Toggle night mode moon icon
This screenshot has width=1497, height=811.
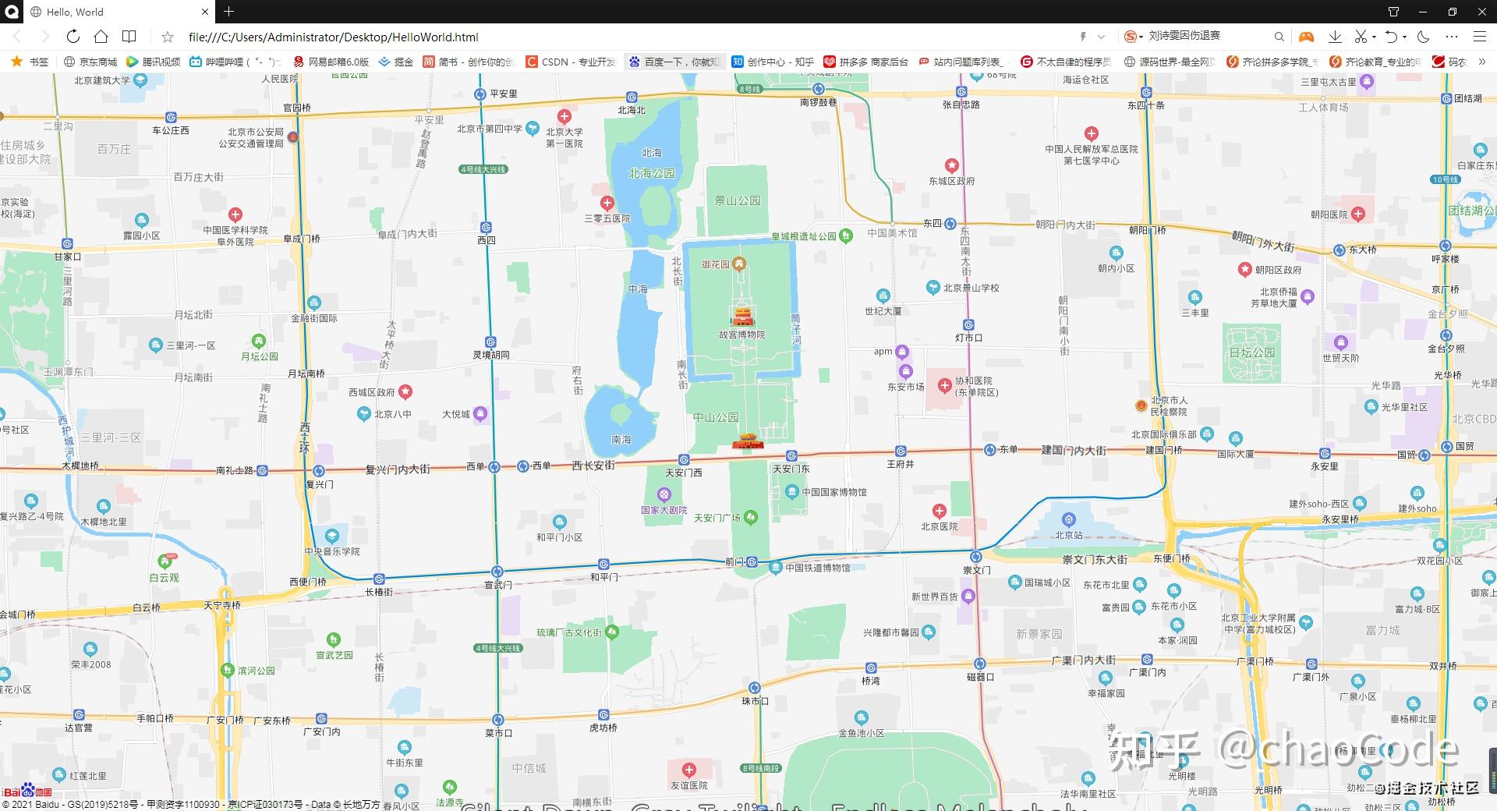(x=1423, y=37)
